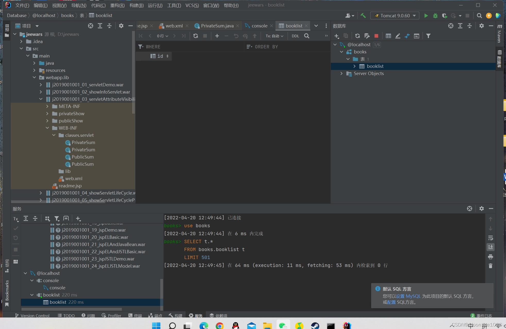This screenshot has height=329, width=506.
Task: Collapse all nodes in project panel
Action: [x=109, y=26]
